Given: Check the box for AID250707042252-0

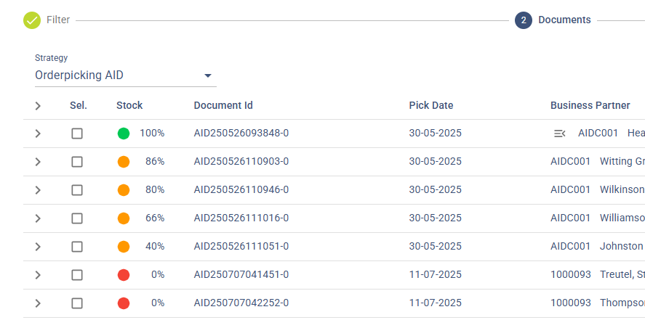Looking at the screenshot, I should [77, 303].
